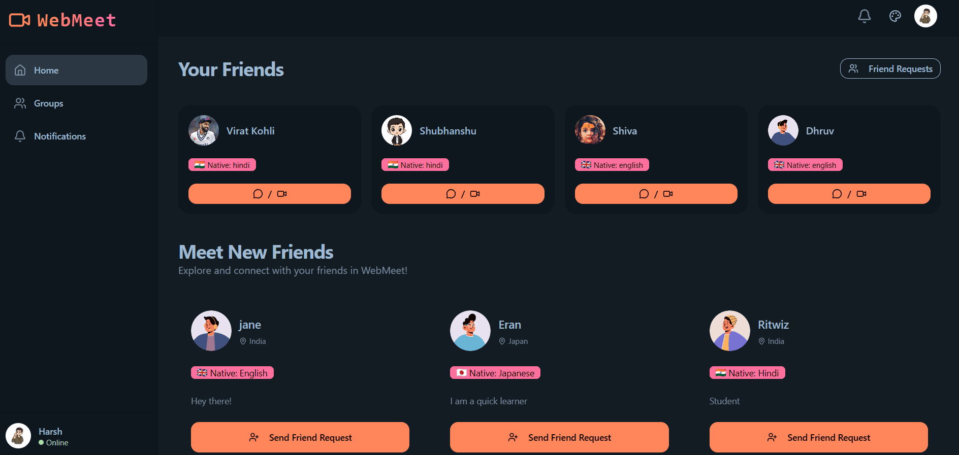Click the WebMeet video camera logo icon
959x455 pixels.
click(19, 20)
